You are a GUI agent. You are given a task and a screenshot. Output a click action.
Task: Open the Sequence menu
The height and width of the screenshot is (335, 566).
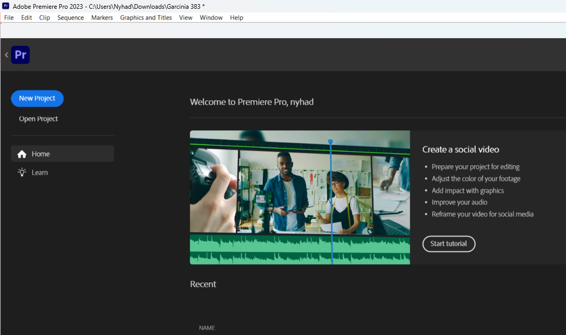[x=70, y=18]
